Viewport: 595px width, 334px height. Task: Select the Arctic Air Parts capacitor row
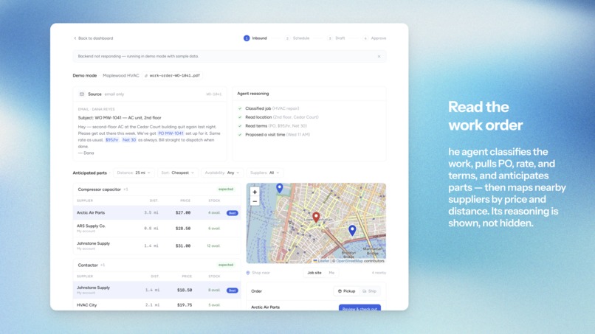click(x=157, y=212)
